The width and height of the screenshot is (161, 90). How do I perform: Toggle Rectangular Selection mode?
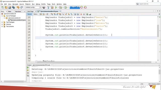[63, 14]
